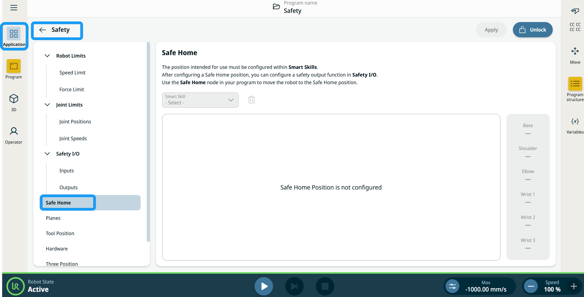Open the Variables panel
The height and width of the screenshot is (297, 584).
(575, 125)
